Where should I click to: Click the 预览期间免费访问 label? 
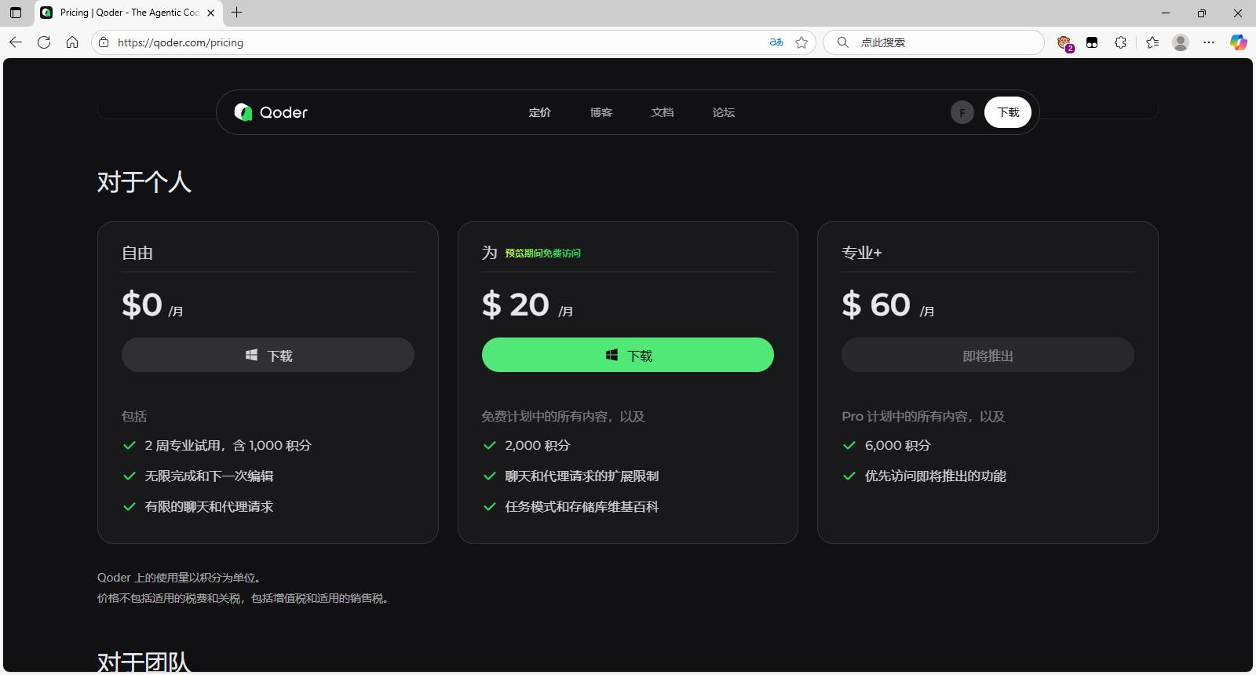pyautogui.click(x=542, y=253)
